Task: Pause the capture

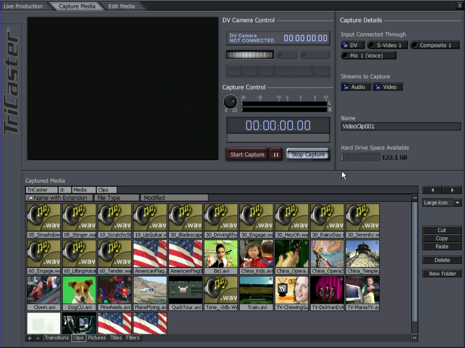Action: click(276, 154)
